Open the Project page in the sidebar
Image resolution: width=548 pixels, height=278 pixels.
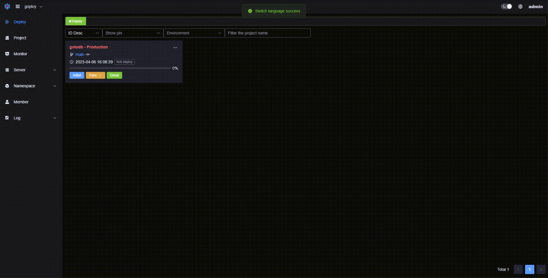coord(31,38)
